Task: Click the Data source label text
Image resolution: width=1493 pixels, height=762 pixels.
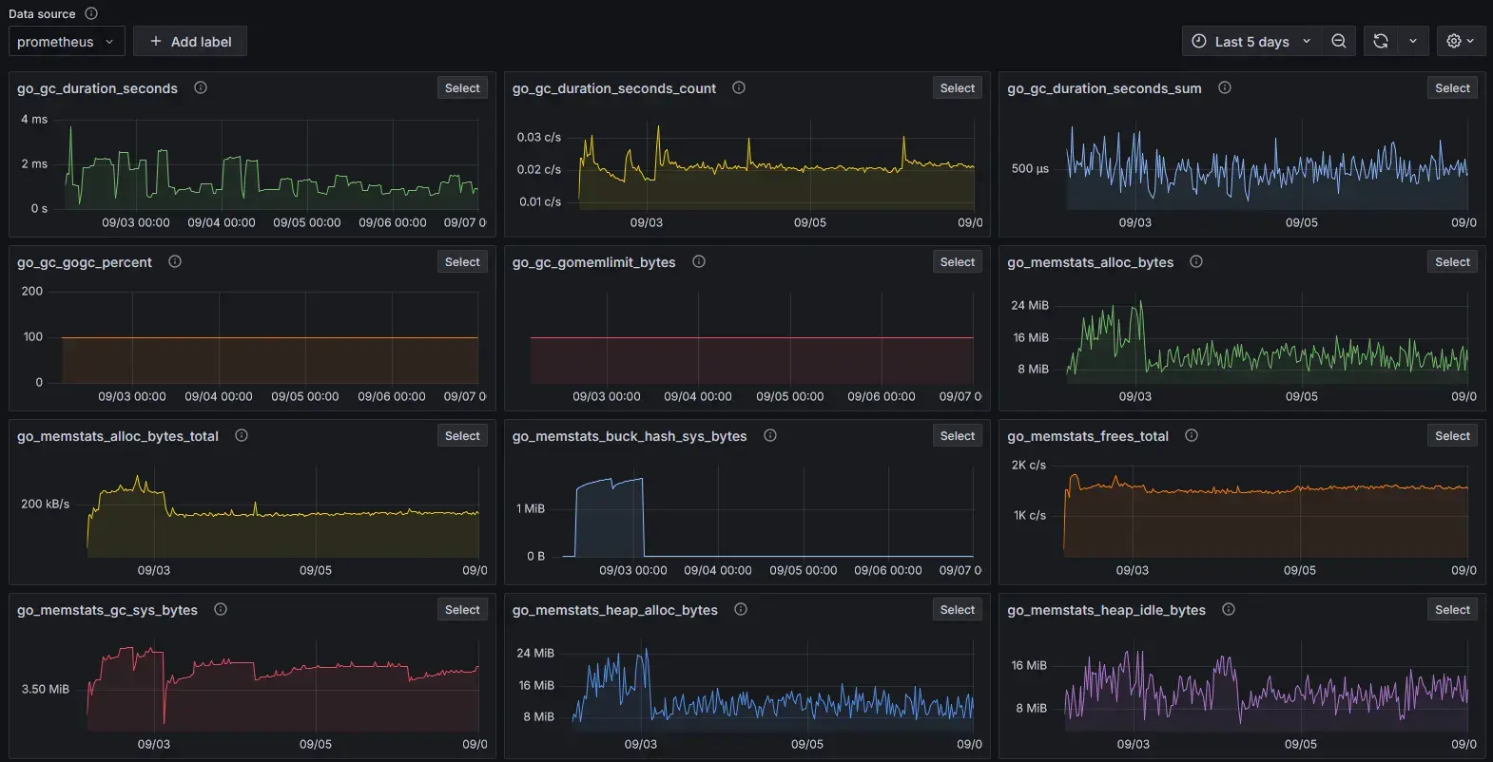Action: (42, 14)
